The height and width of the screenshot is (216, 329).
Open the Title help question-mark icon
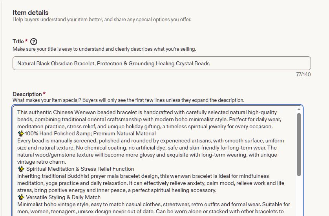click(34, 42)
